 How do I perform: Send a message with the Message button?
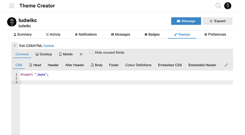pos(186,21)
